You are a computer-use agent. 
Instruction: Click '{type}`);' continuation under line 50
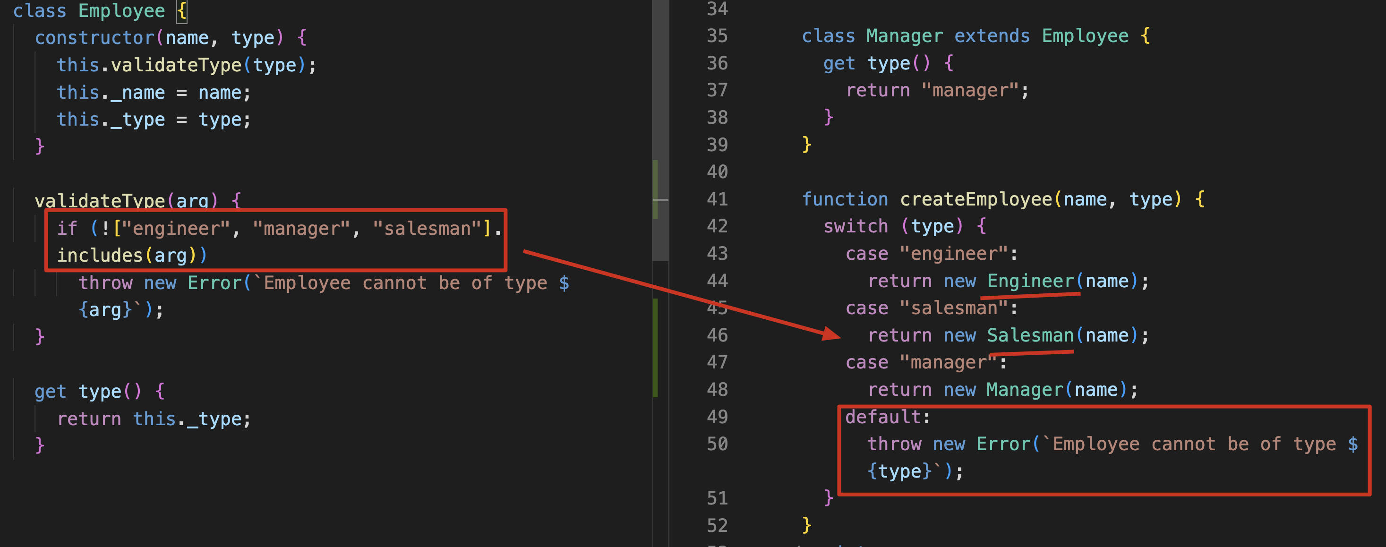pos(915,471)
